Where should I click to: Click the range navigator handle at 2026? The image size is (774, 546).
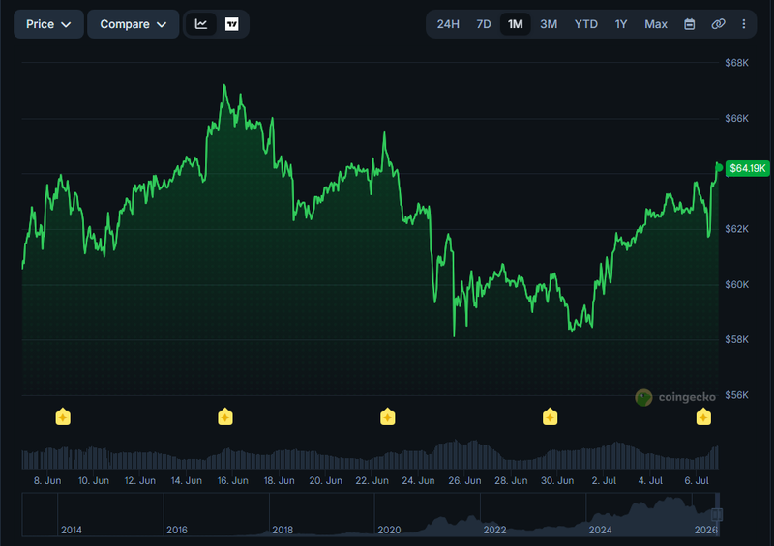pyautogui.click(x=717, y=514)
